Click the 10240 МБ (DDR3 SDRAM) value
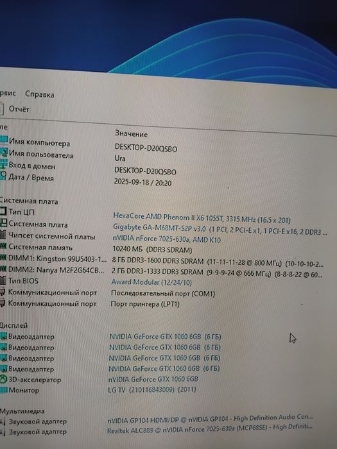This screenshot has width=337, height=449. tap(152, 250)
